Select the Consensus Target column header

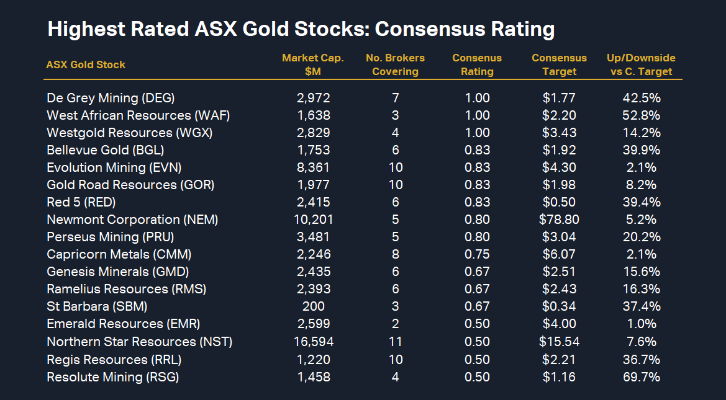pyautogui.click(x=559, y=64)
